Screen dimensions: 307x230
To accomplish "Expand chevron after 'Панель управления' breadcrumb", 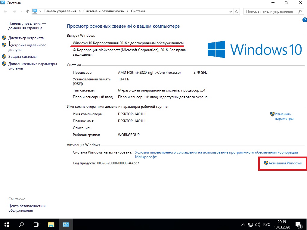I will click(x=80, y=11).
